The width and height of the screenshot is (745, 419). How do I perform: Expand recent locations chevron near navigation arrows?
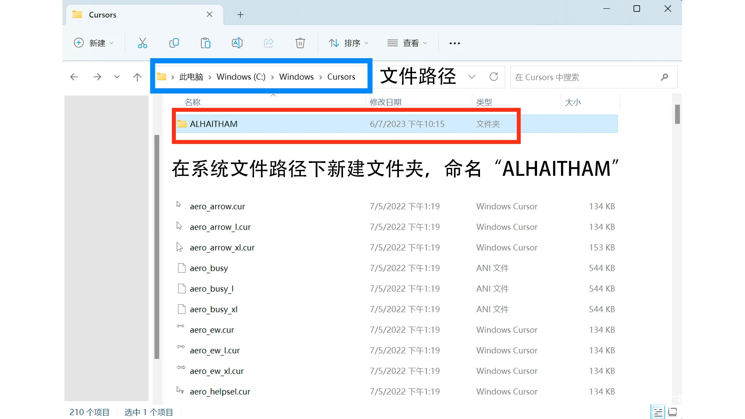tap(117, 77)
